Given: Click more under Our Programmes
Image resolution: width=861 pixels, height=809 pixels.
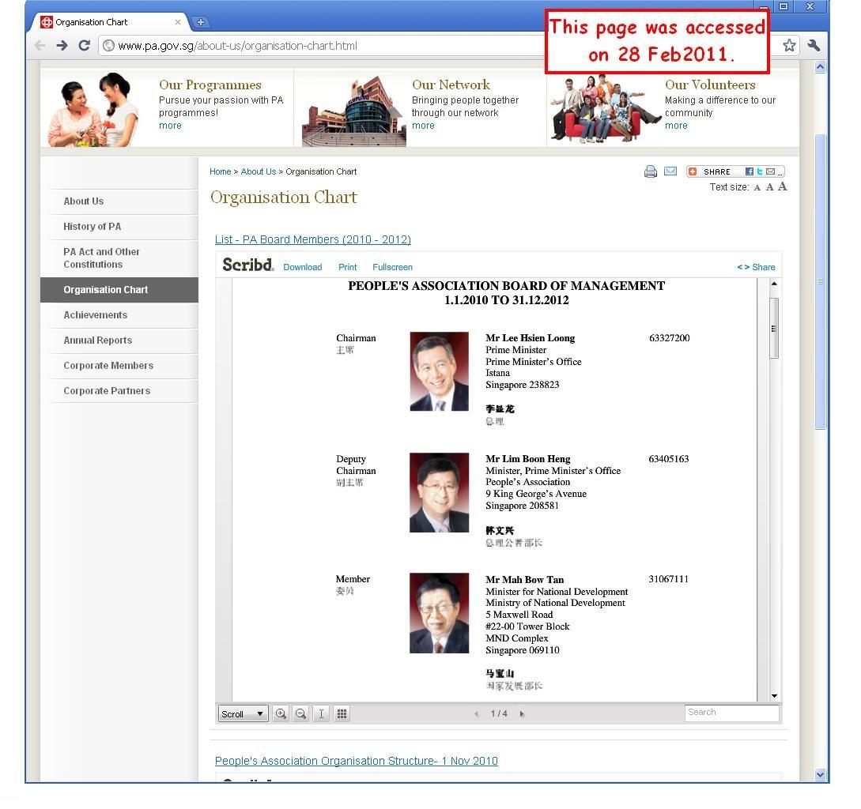Looking at the screenshot, I should point(170,126).
